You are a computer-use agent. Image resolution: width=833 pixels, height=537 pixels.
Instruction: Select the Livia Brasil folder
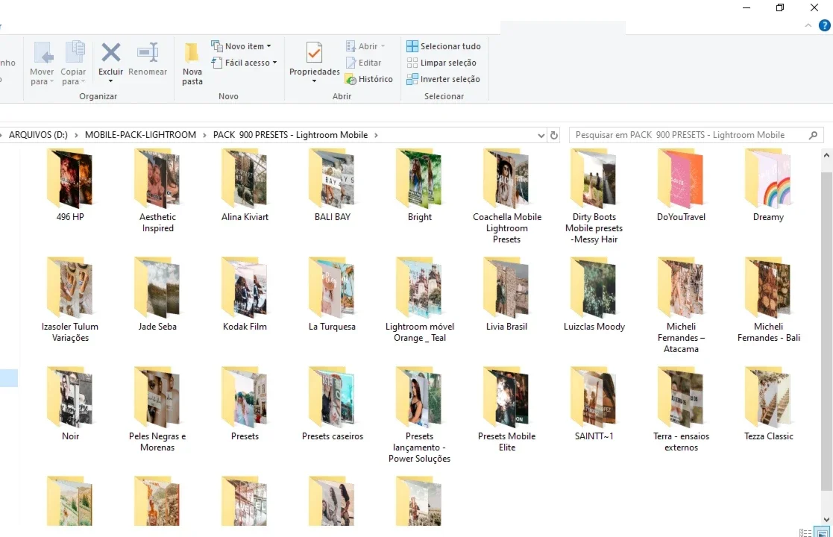click(507, 295)
